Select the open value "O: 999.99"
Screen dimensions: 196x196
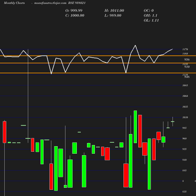[x=74, y=11]
